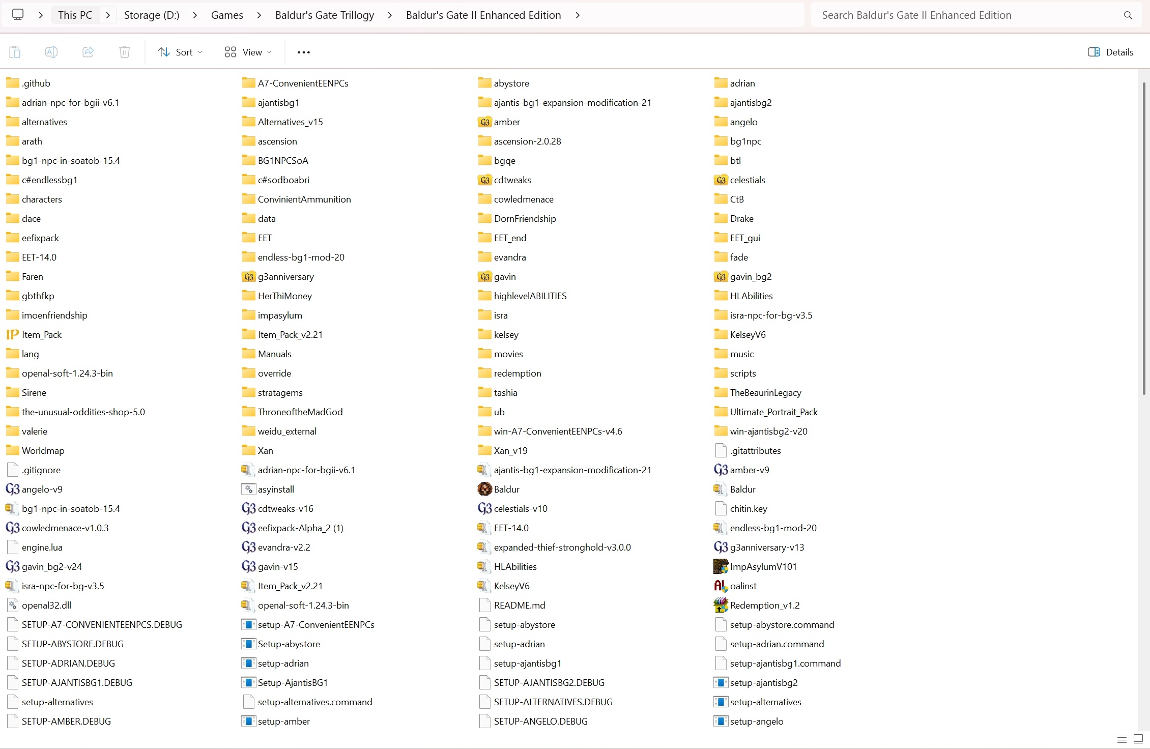Select the angelo-v9 G3 file
This screenshot has width=1150, height=749.
pyautogui.click(x=34, y=489)
